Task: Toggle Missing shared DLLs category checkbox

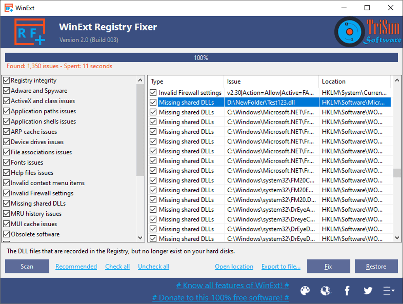Action: coord(6,204)
